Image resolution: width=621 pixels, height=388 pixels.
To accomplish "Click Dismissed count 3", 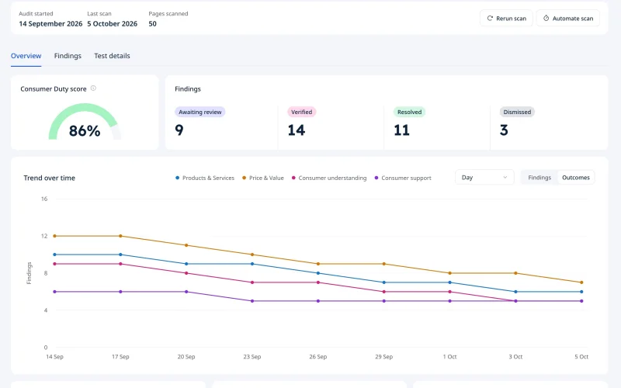I will [504, 130].
